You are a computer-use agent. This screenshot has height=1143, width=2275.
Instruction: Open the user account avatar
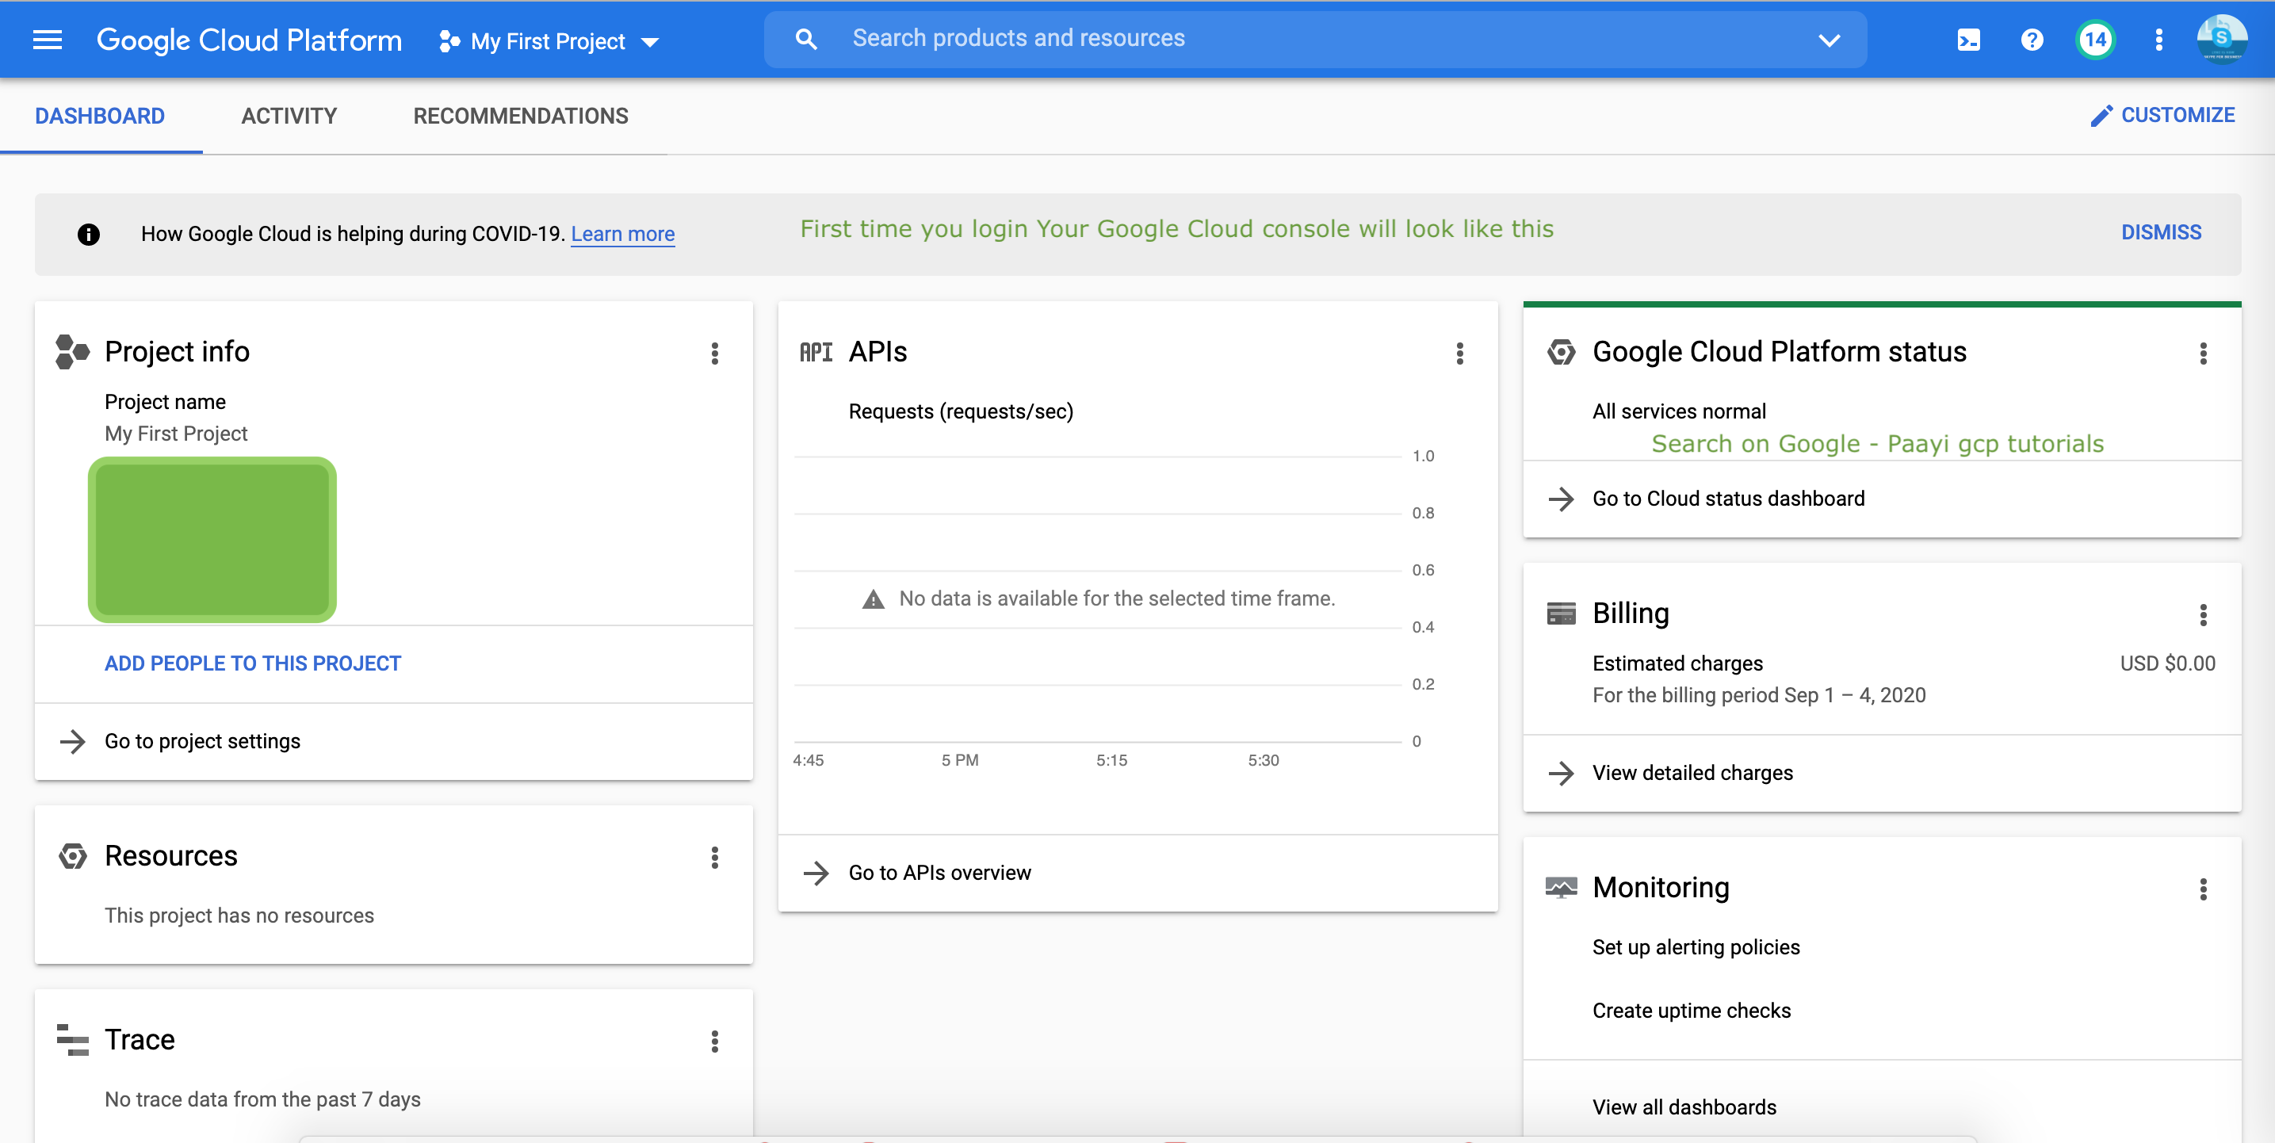(x=2221, y=40)
